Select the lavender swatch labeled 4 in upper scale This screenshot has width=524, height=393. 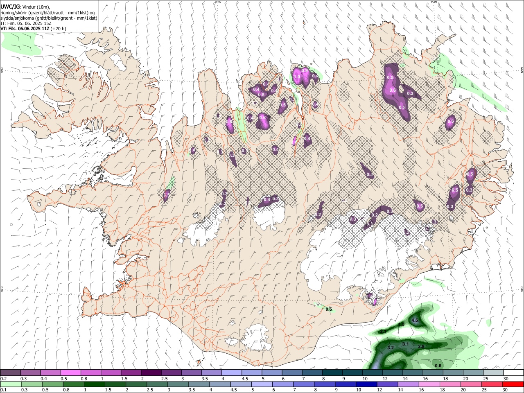(x=232, y=373)
